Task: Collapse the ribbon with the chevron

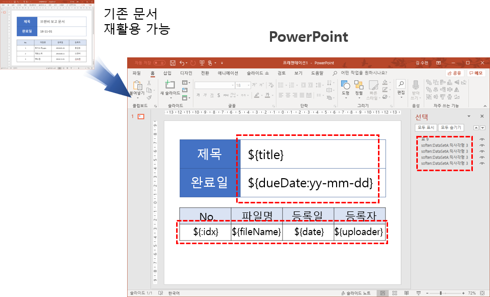Action: [484, 106]
